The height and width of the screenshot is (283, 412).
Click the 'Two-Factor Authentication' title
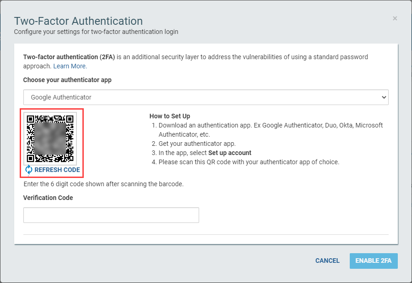[78, 21]
